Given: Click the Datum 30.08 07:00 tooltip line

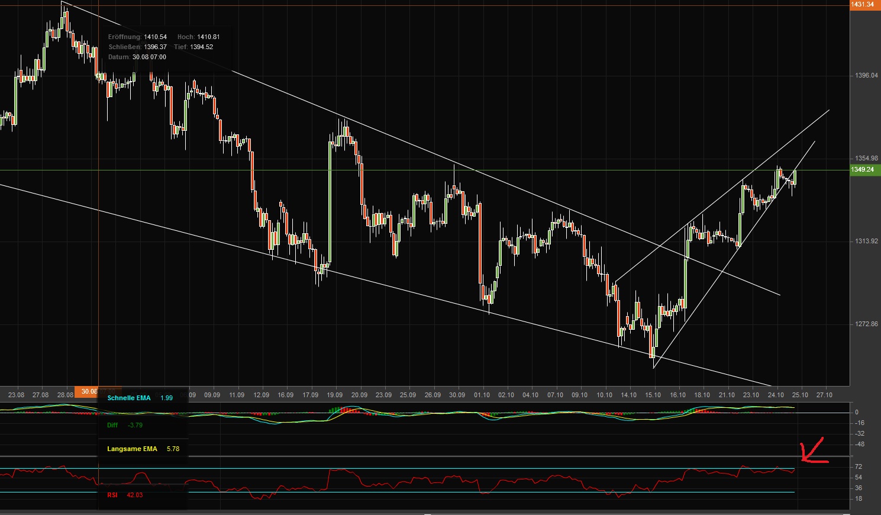Looking at the screenshot, I should coord(136,57).
